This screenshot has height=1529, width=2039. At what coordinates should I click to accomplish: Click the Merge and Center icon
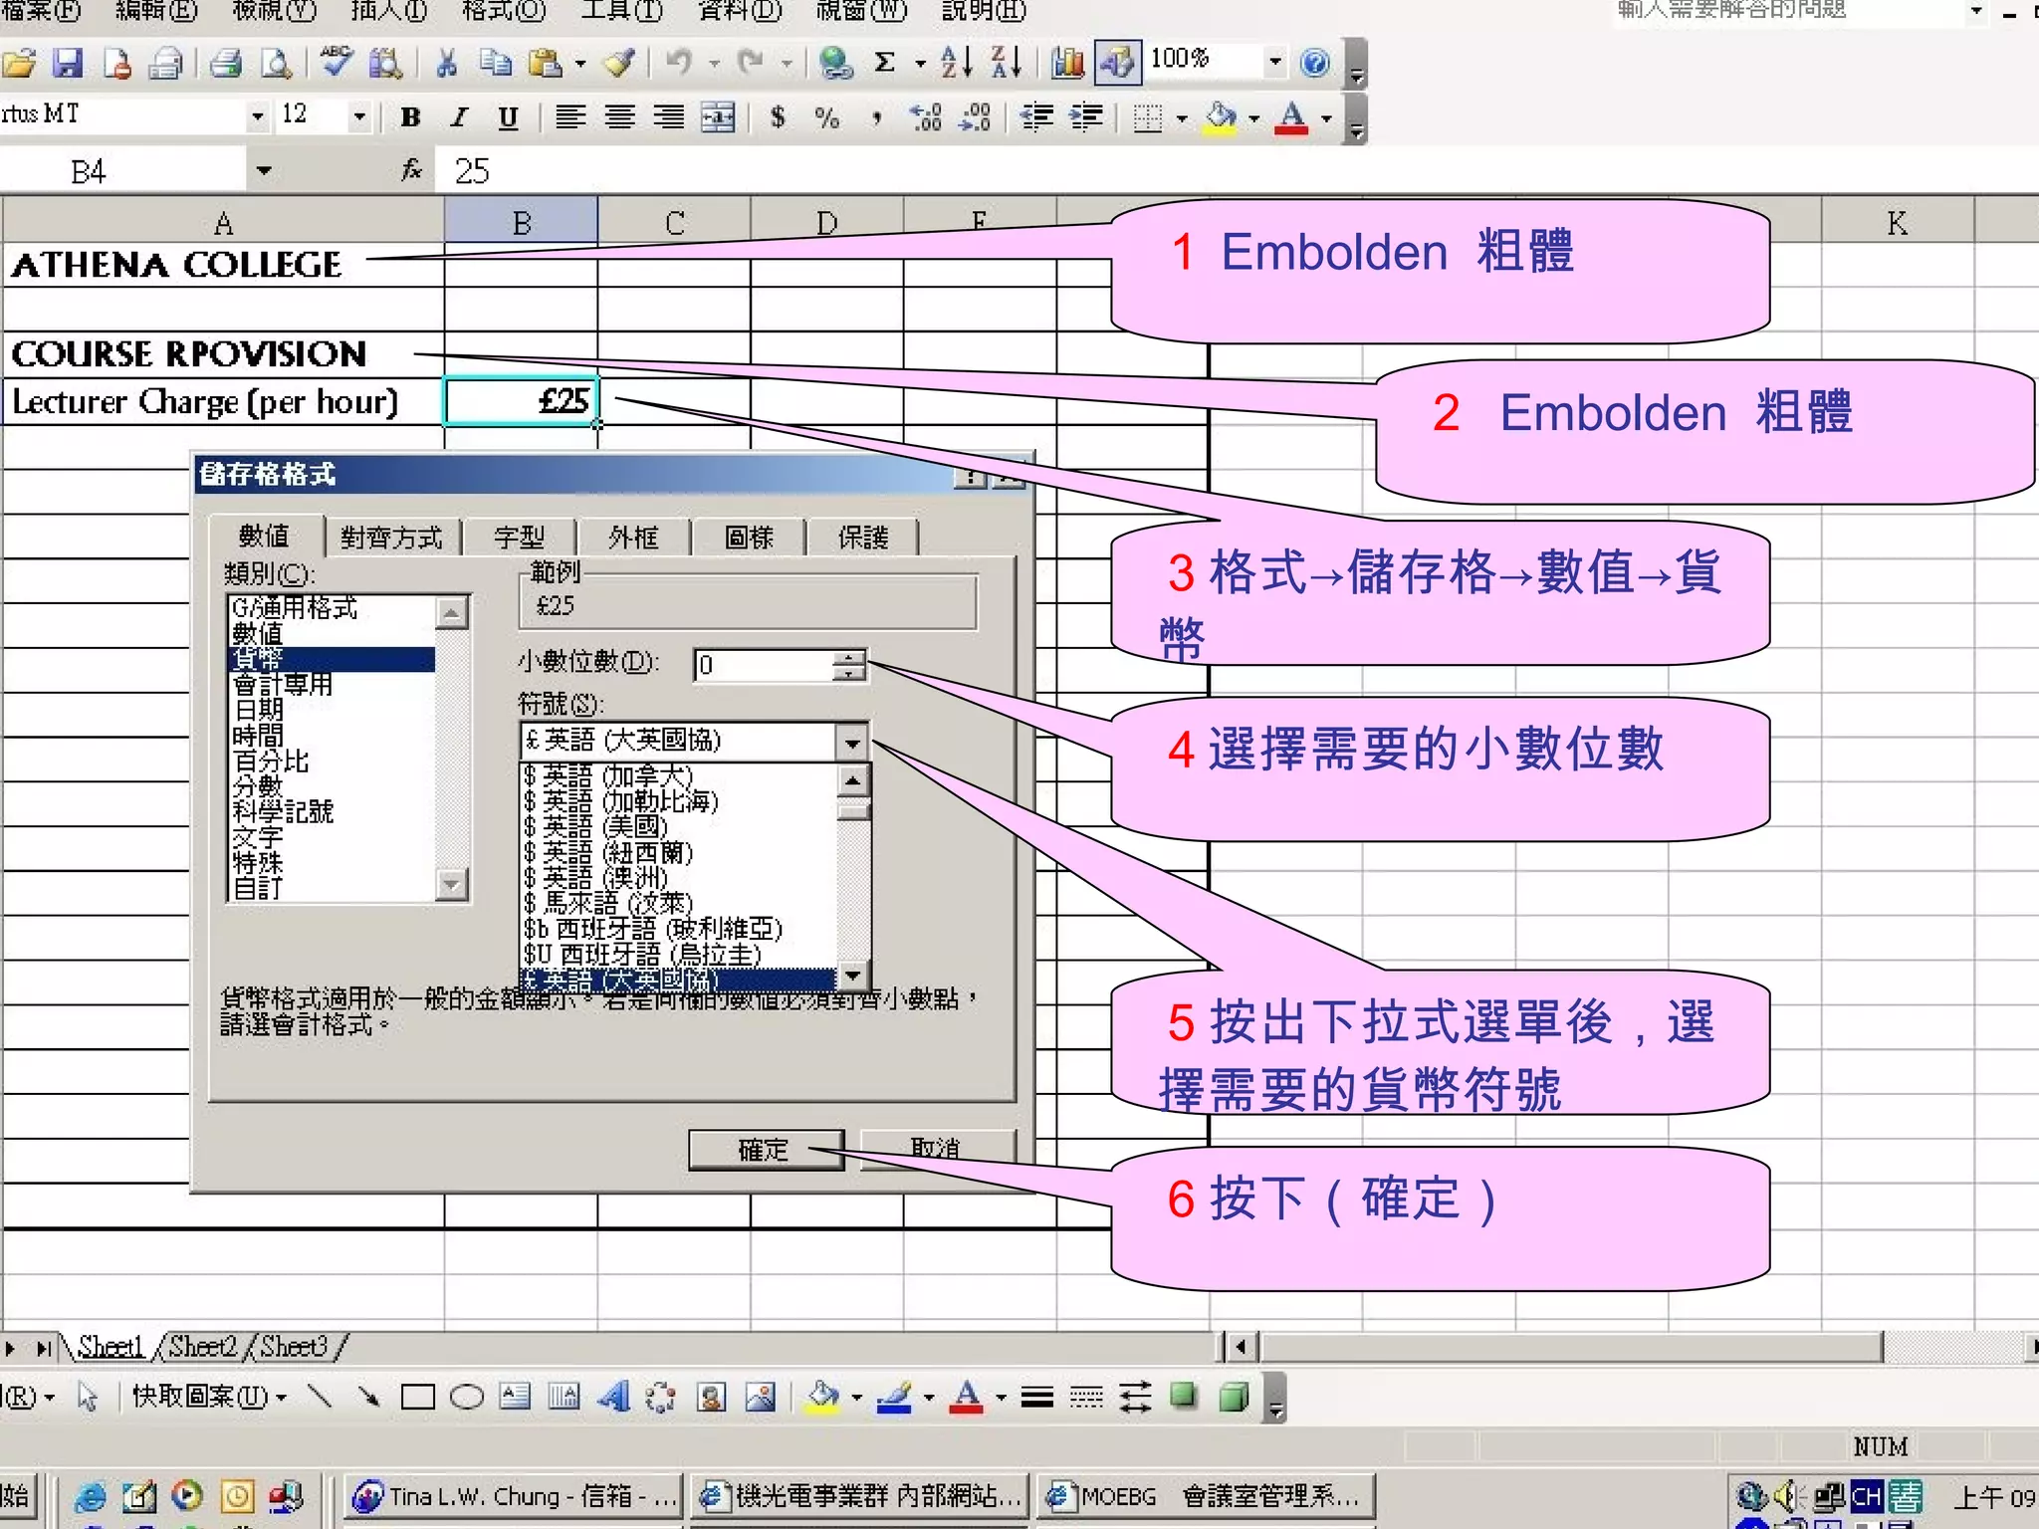click(x=718, y=117)
